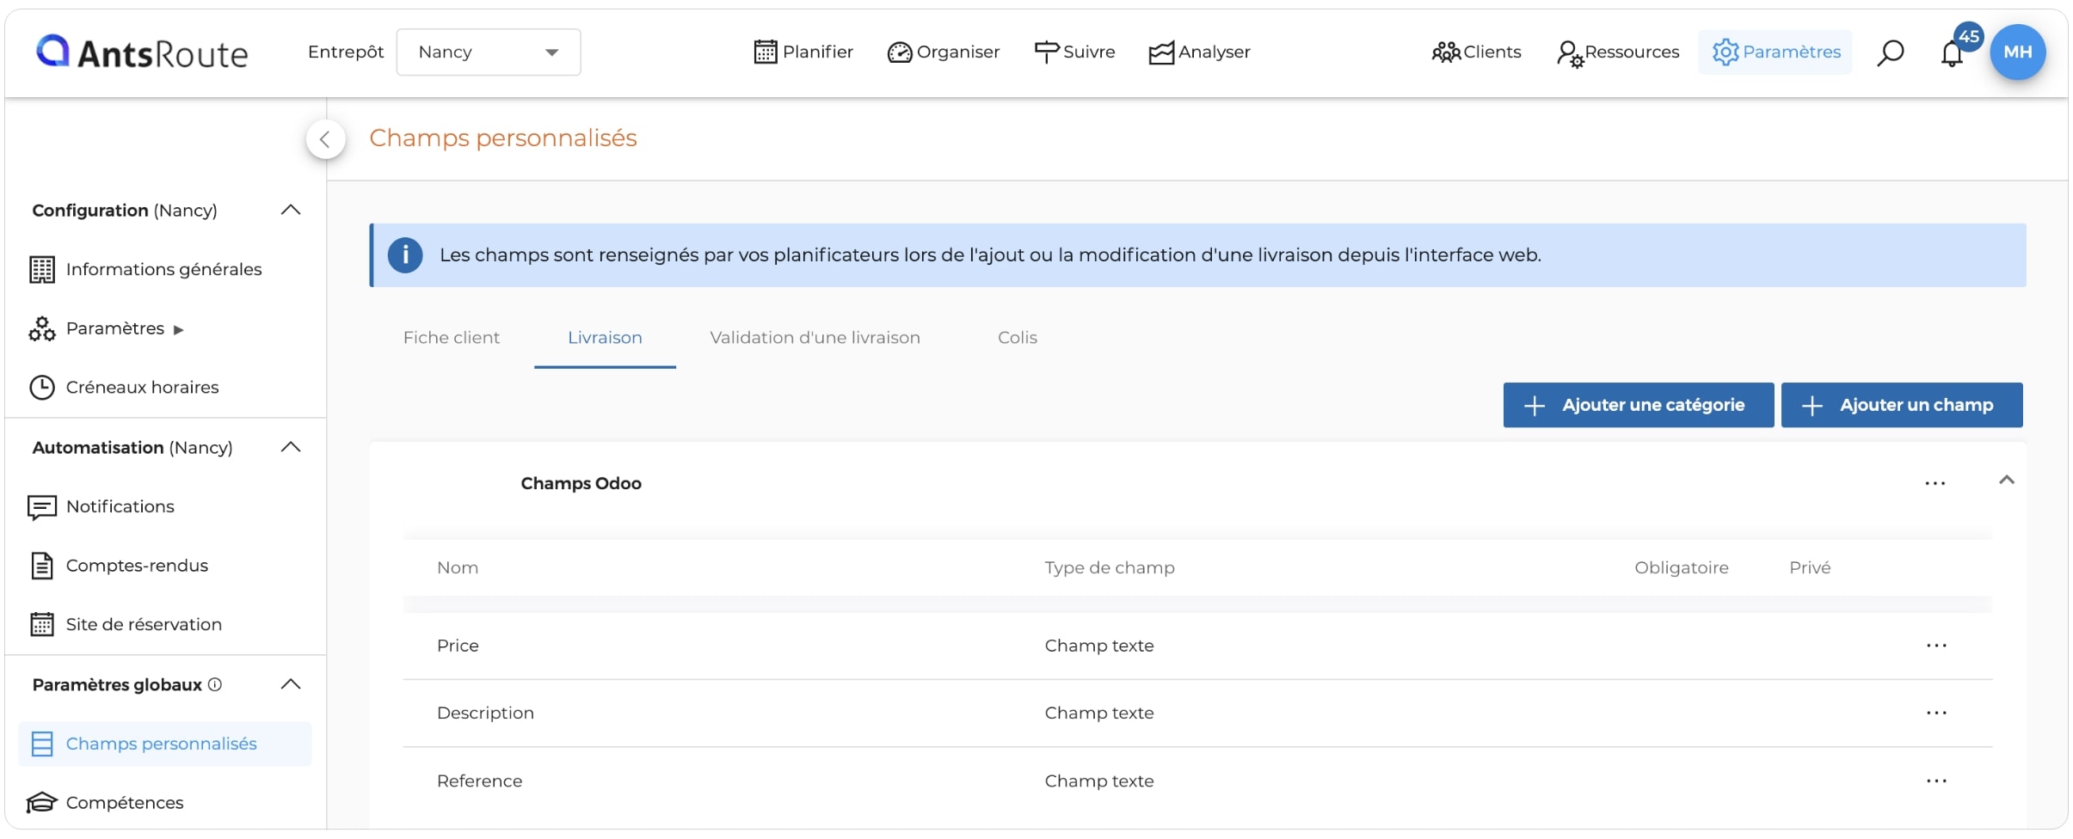
Task: Click the AntsRoute logo
Action: coord(142,52)
